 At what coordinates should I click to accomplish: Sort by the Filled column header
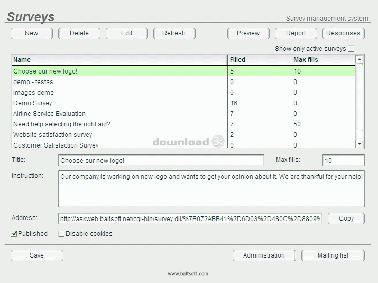coord(259,60)
